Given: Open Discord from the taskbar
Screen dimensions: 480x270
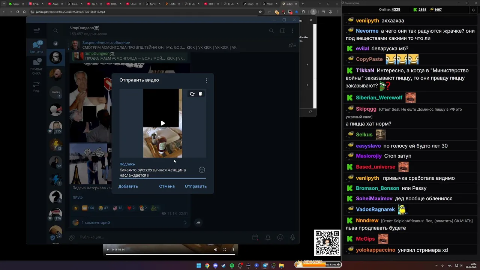Looking at the screenshot, I should point(215,265).
